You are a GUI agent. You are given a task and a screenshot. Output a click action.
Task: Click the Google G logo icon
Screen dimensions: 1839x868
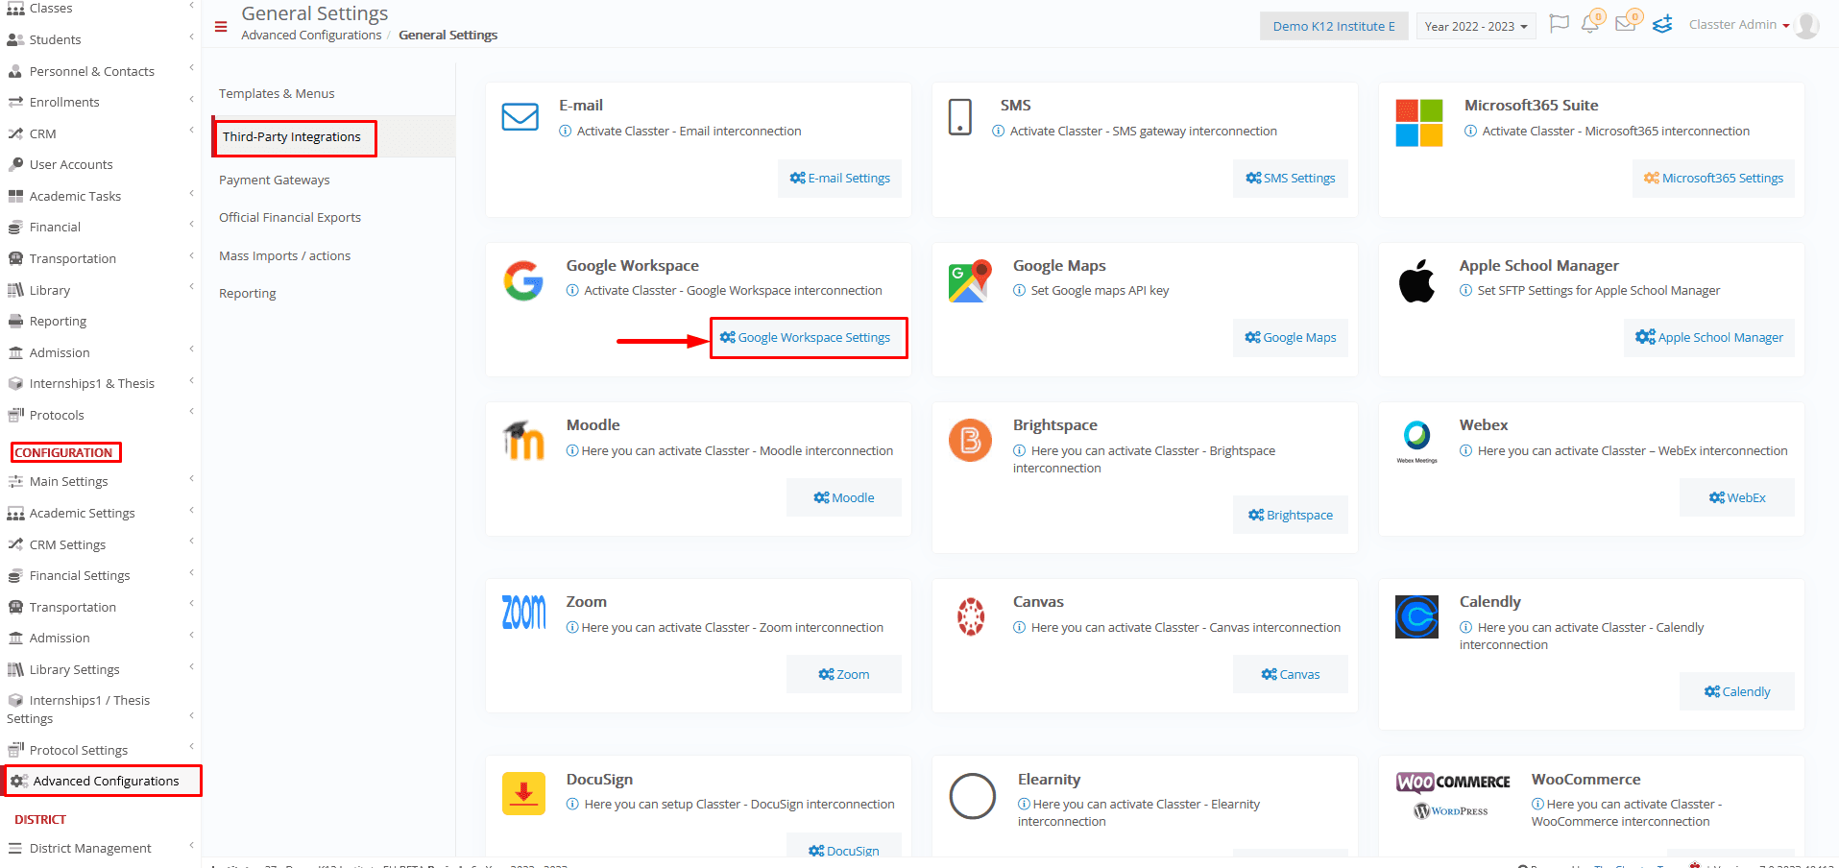pyautogui.click(x=523, y=280)
